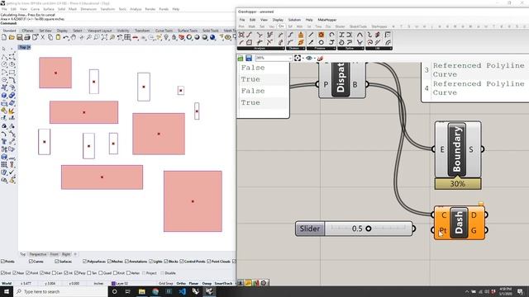The height and width of the screenshot is (297, 529).
Task: Click the Windows Start button
Action: (7, 291)
